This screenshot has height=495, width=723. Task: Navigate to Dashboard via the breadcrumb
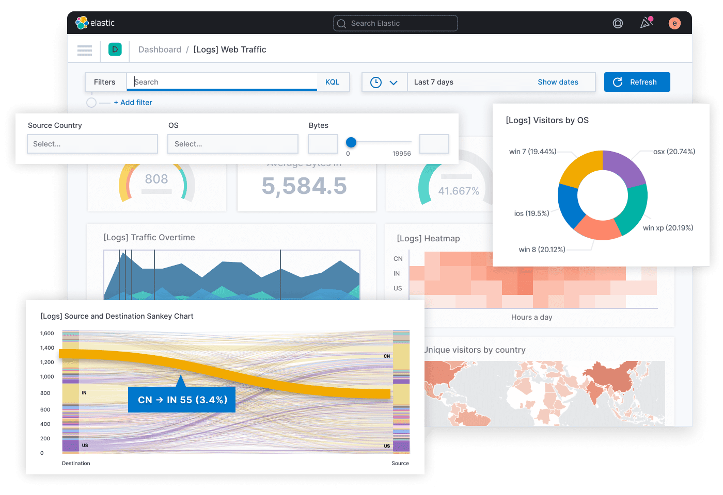pyautogui.click(x=160, y=49)
